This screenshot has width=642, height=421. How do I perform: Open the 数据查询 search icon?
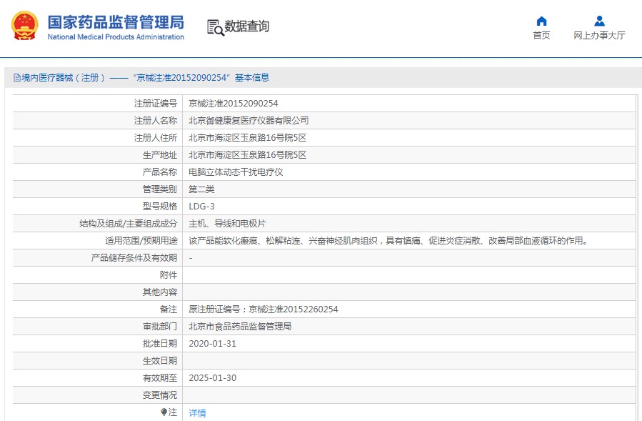216,27
